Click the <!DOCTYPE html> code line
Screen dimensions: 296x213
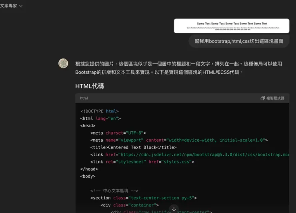(x=100, y=111)
